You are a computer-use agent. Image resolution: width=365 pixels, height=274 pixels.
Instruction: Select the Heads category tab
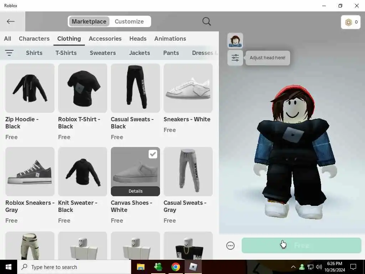coord(138,39)
